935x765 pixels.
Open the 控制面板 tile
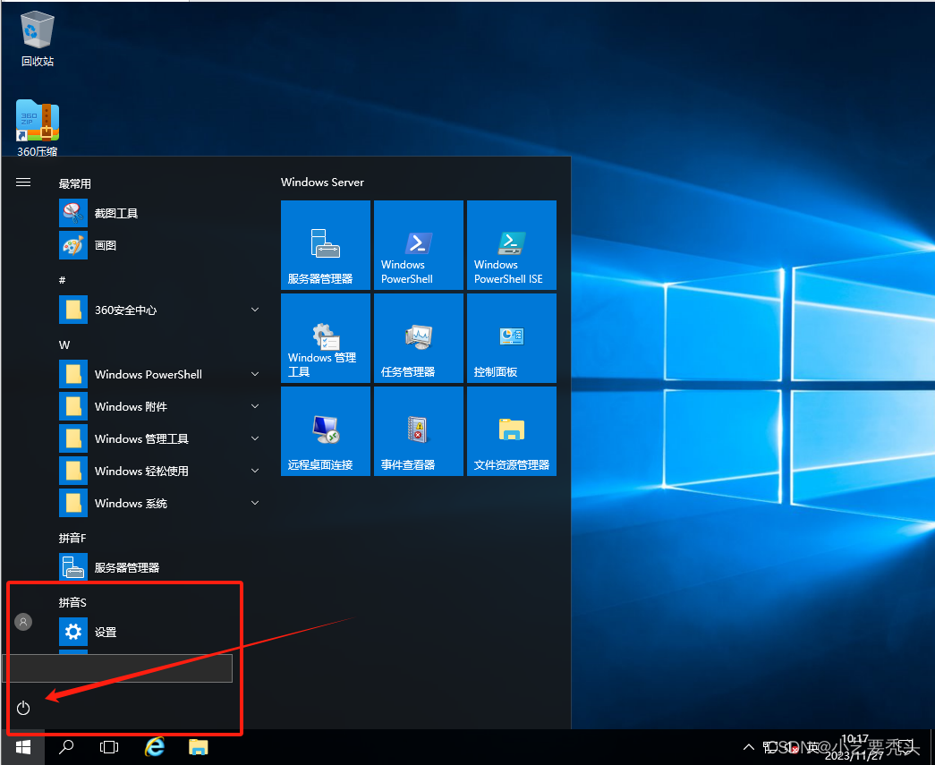point(512,338)
